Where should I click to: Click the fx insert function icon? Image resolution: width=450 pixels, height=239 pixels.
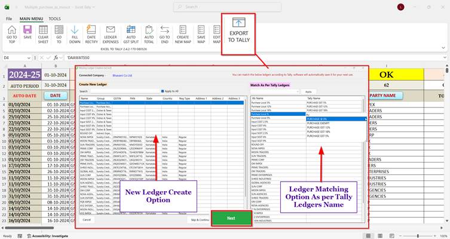(x=56, y=58)
